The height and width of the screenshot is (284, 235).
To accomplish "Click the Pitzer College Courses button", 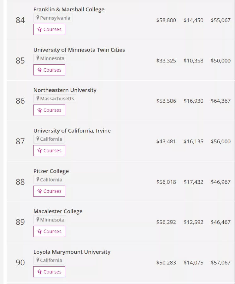I will (49, 191).
